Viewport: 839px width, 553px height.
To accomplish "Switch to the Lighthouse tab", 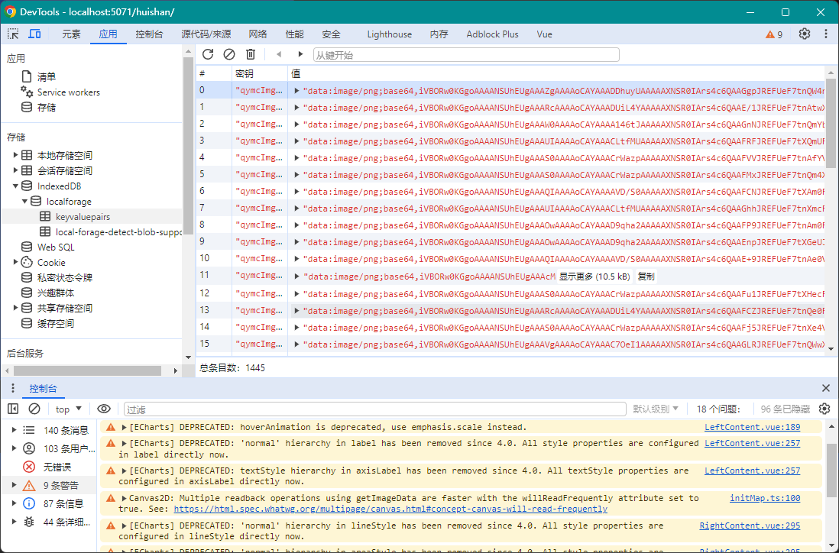I will click(x=389, y=34).
